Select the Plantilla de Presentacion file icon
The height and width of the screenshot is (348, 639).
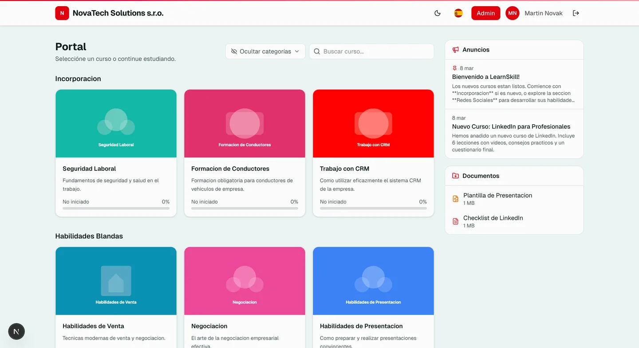tap(455, 199)
